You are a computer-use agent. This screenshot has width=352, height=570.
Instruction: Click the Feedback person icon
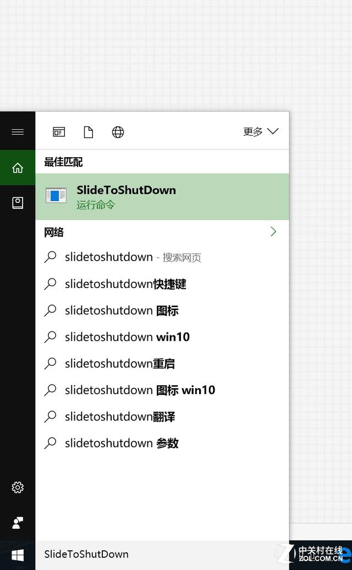click(18, 523)
